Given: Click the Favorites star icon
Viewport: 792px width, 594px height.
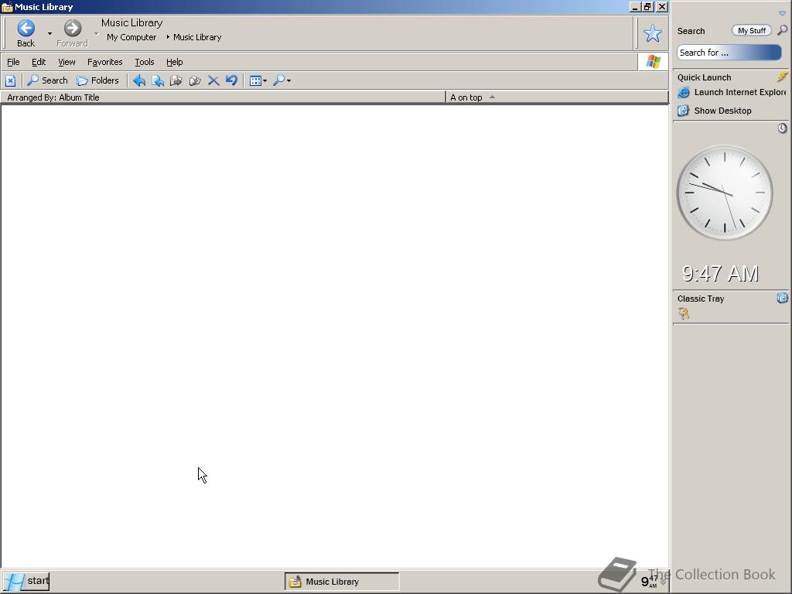Looking at the screenshot, I should 652,33.
